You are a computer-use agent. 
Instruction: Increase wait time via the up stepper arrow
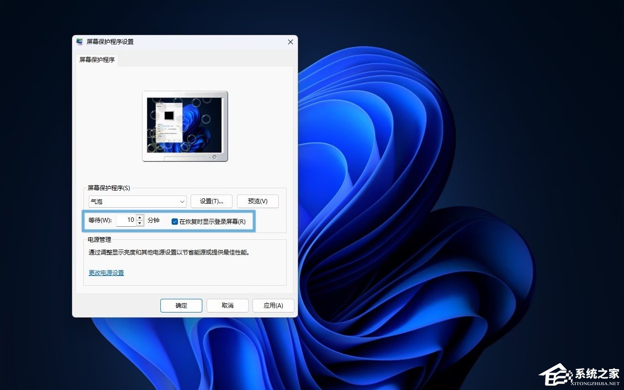click(140, 217)
